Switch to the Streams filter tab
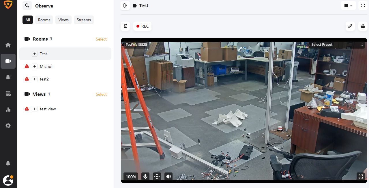369x188 pixels. (84, 20)
